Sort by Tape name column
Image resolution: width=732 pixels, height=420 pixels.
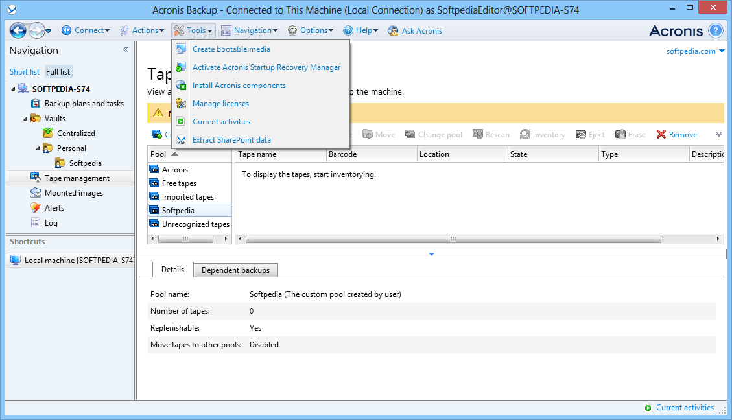[280, 154]
